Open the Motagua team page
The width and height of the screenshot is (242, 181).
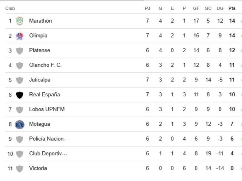point(39,124)
